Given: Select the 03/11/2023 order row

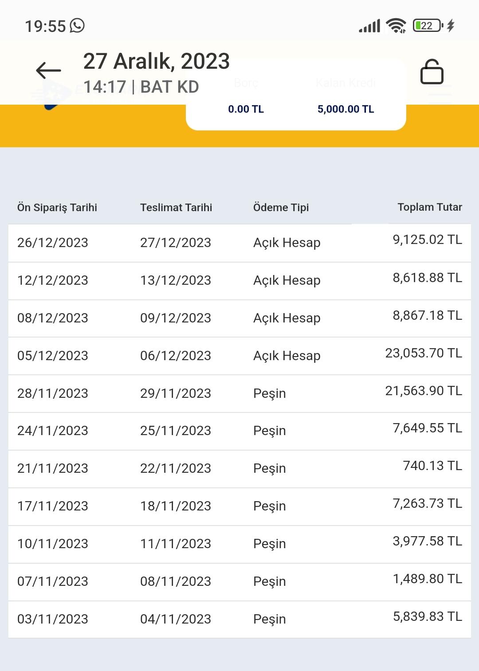Looking at the screenshot, I should 239,619.
